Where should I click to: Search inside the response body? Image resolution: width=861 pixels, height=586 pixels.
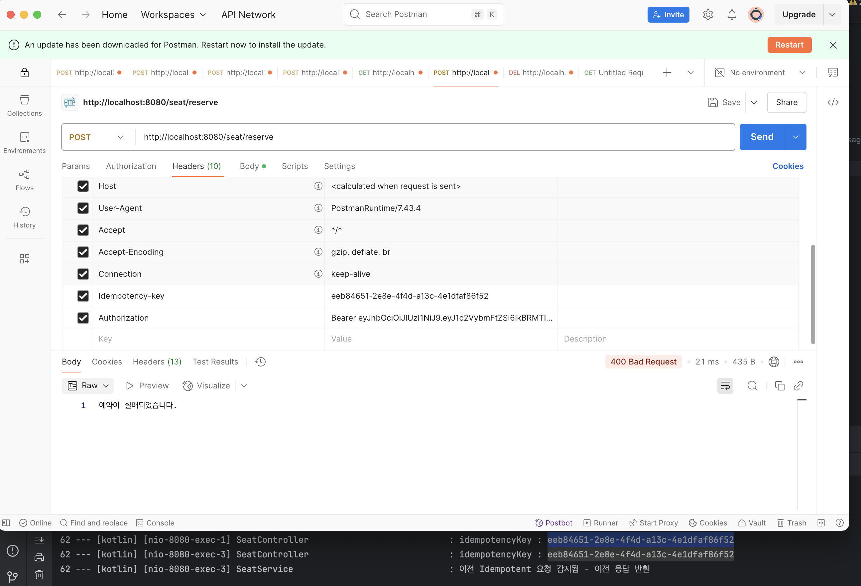[752, 386]
